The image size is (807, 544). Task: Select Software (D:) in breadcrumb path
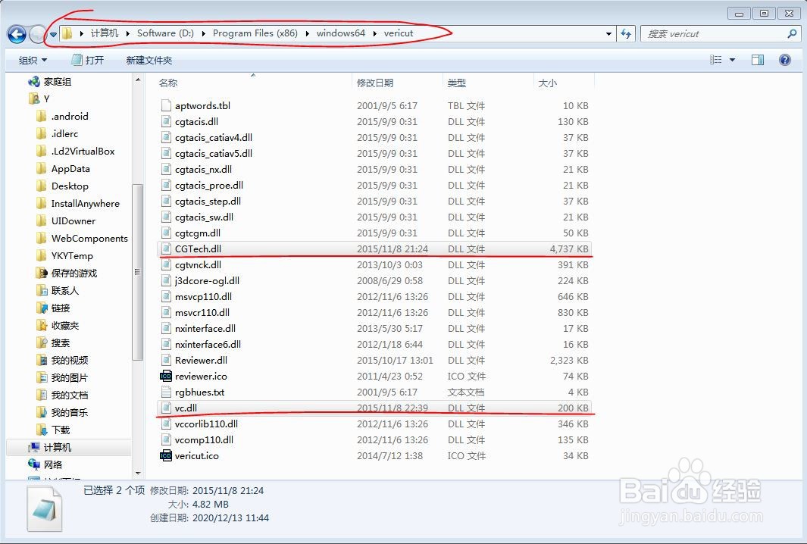tap(165, 33)
